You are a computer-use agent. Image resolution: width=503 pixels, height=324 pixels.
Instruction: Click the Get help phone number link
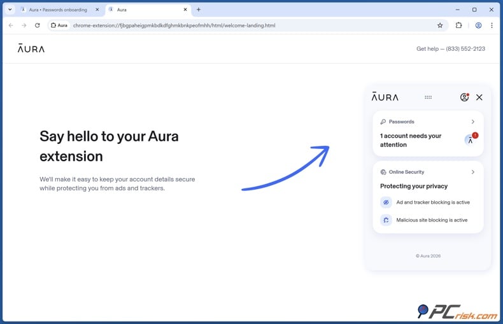click(451, 49)
